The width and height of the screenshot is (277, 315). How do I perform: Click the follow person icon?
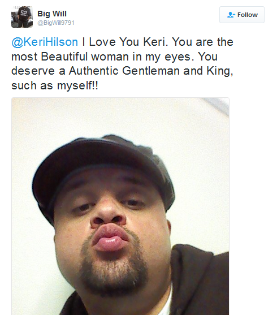[231, 15]
